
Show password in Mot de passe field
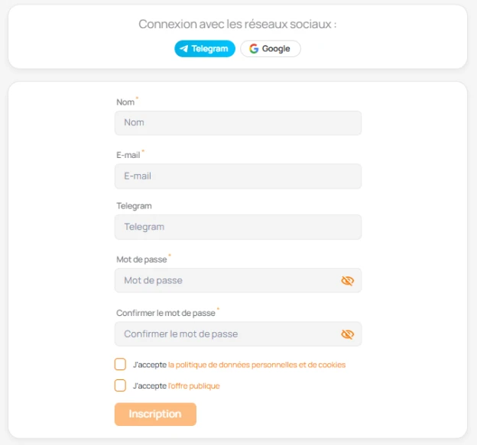point(348,281)
